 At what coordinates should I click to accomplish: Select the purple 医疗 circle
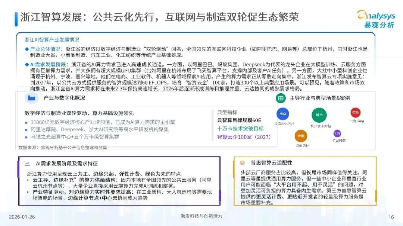tap(337, 133)
